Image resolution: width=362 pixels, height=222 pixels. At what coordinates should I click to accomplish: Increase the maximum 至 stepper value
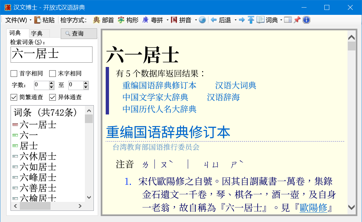point(86,83)
